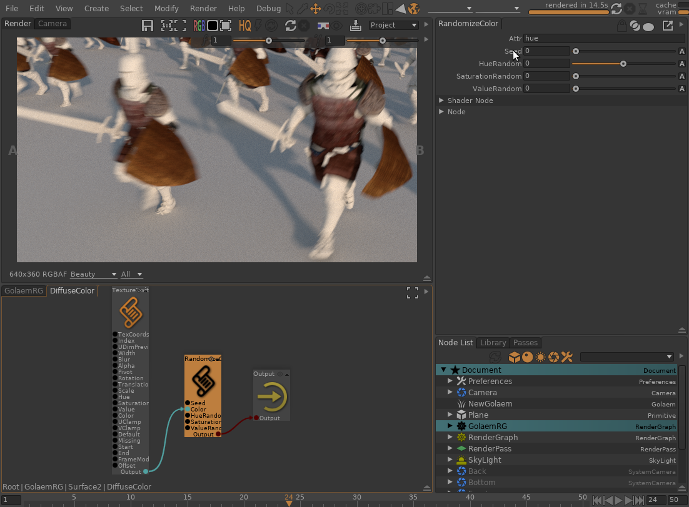The image size is (689, 507).
Task: Expand the Shader Node section
Action: click(x=441, y=101)
